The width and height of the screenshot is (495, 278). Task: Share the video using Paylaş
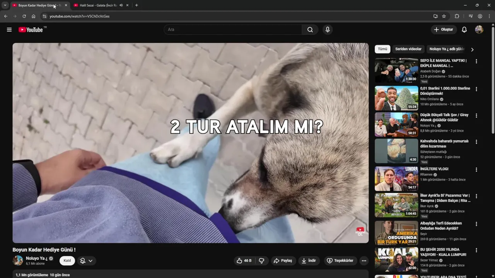click(283, 261)
